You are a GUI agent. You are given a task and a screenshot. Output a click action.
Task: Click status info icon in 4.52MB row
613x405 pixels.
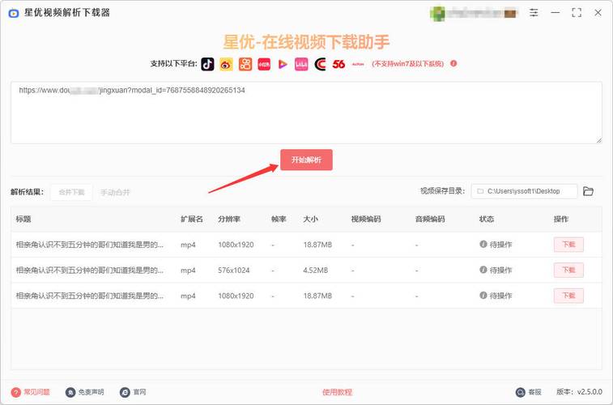pyautogui.click(x=483, y=270)
